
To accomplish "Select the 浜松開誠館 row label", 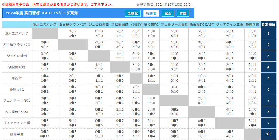I will click(x=17, y=67).
